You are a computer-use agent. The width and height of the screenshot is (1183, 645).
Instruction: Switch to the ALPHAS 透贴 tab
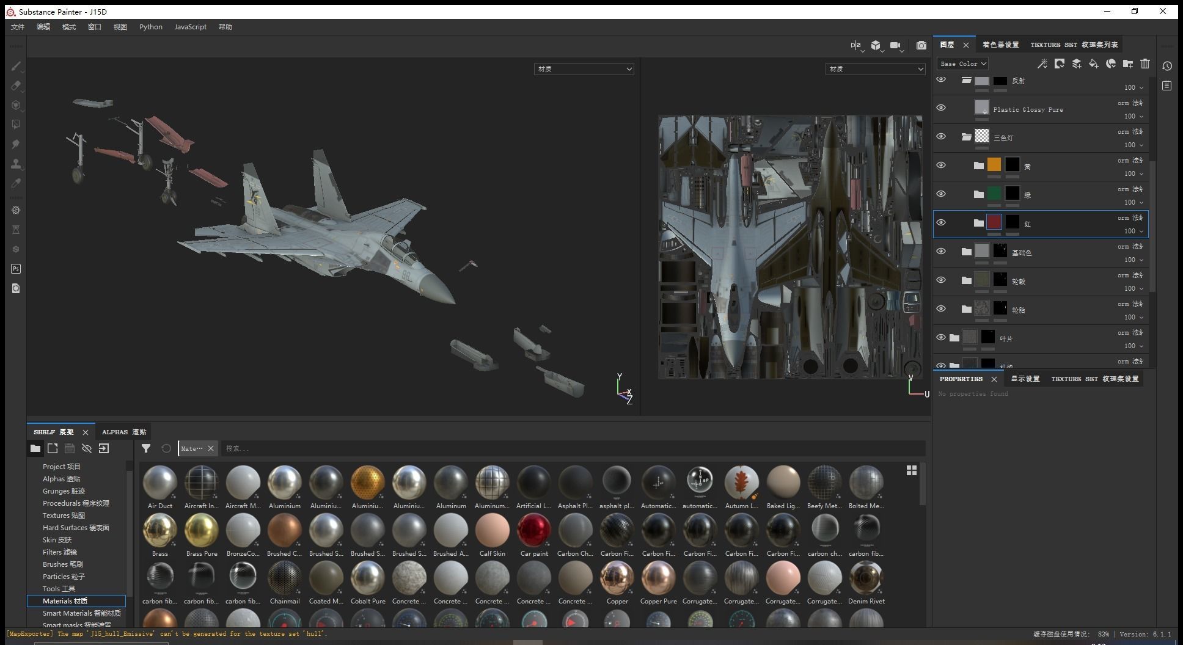point(123,432)
